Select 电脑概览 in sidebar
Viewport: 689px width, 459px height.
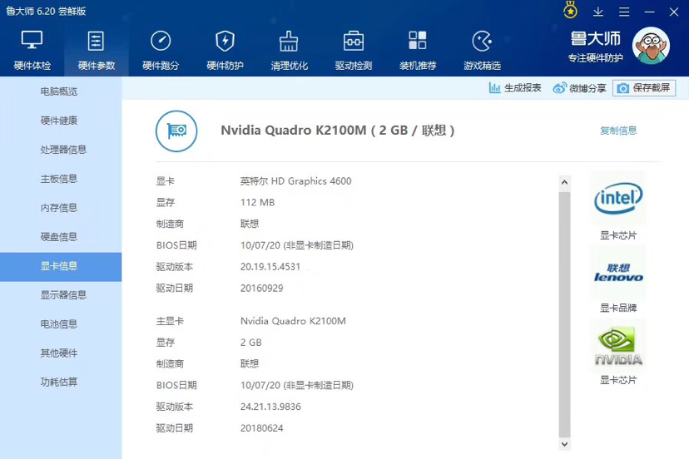pos(59,91)
